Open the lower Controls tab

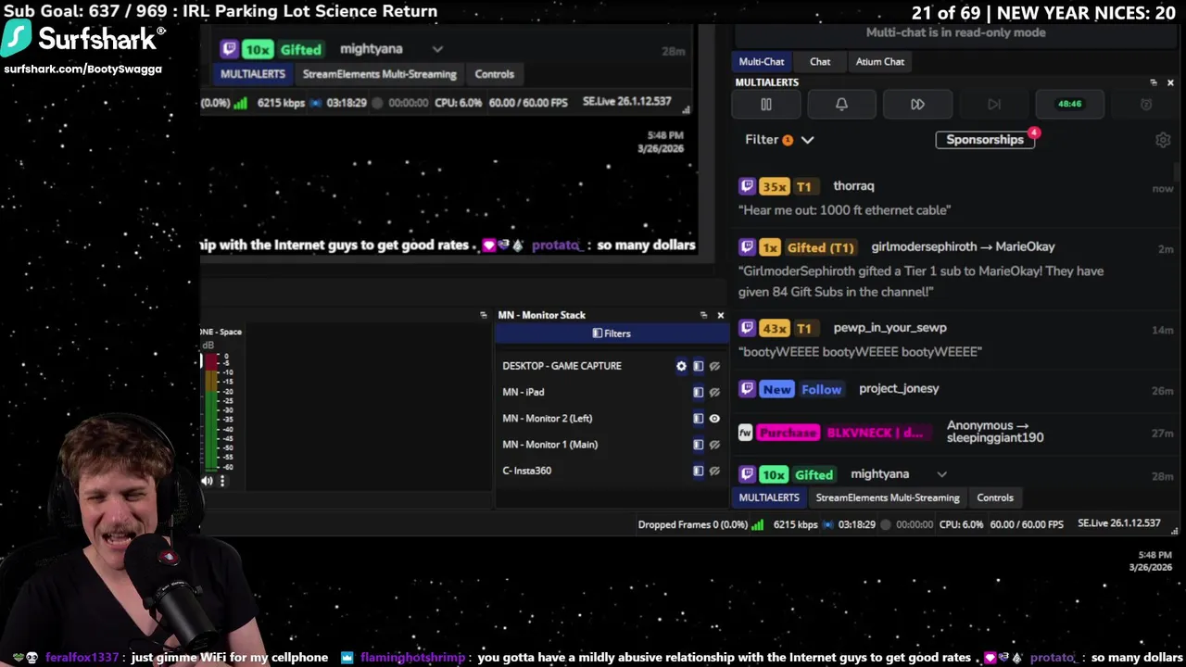995,497
